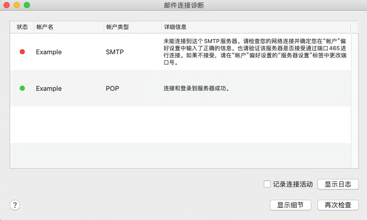The image size is (367, 220).
Task: Click the red status dot for SMTP
Action: [22, 52]
